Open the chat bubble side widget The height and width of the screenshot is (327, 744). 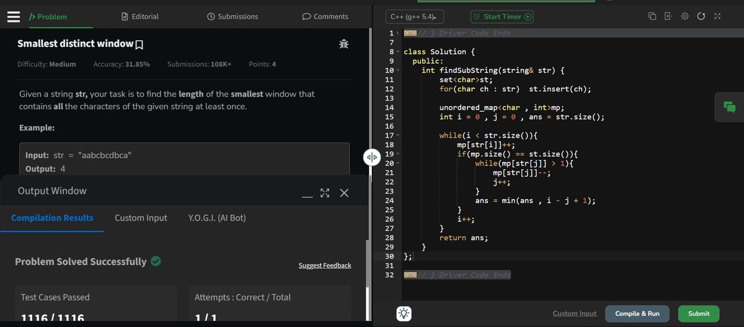[x=729, y=107]
